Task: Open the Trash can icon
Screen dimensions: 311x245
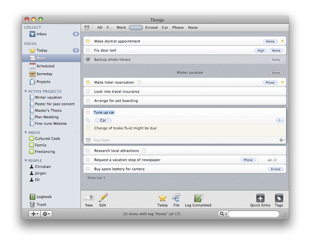Action: [32, 204]
